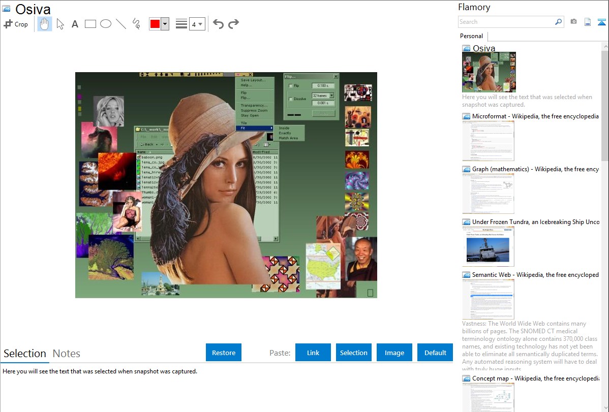Screen dimensions: 609x412
Task: Click the icon beside Graph (mathematics) entry
Action: pyautogui.click(x=466, y=169)
